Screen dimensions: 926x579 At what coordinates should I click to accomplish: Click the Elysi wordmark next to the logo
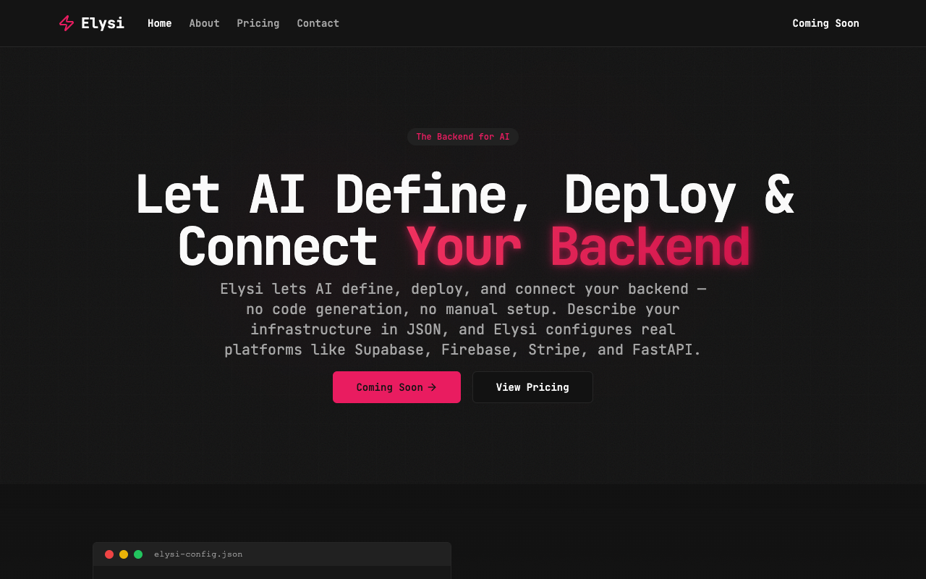pos(103,22)
